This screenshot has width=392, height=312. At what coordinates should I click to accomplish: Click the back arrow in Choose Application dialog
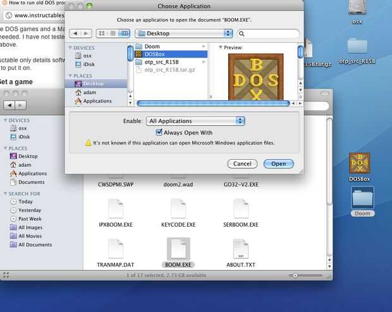[x=75, y=33]
